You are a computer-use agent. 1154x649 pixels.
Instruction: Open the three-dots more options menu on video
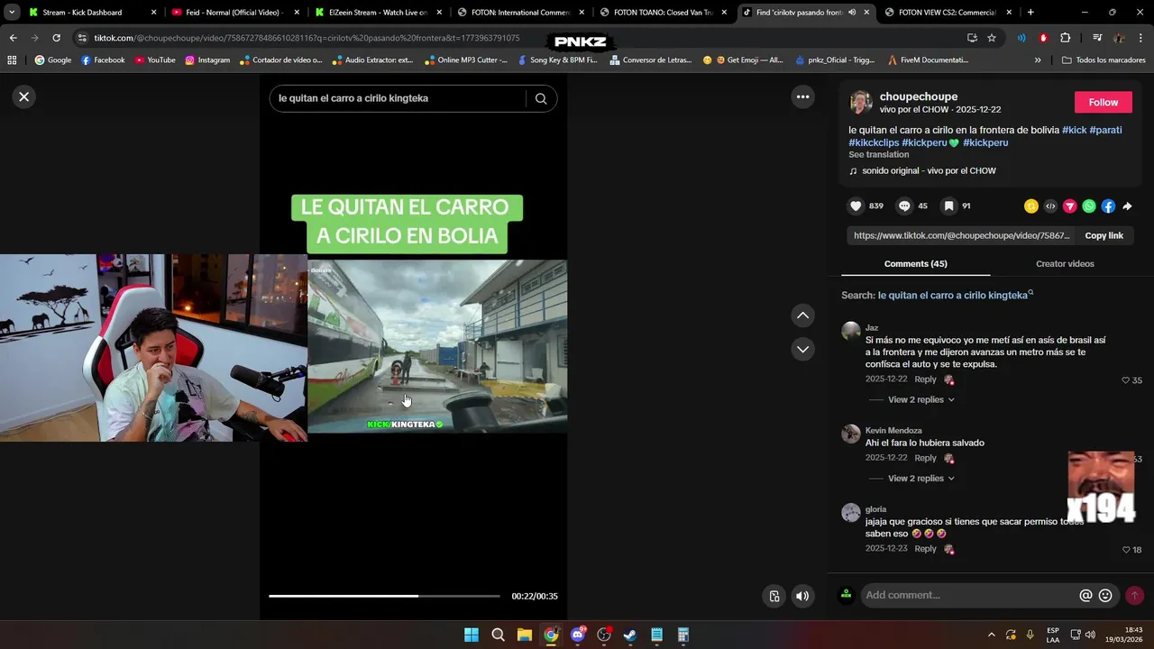[802, 97]
